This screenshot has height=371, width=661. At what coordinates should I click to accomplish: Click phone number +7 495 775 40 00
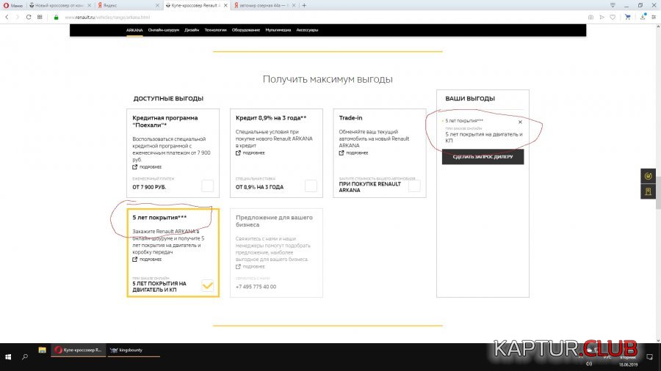click(x=256, y=287)
